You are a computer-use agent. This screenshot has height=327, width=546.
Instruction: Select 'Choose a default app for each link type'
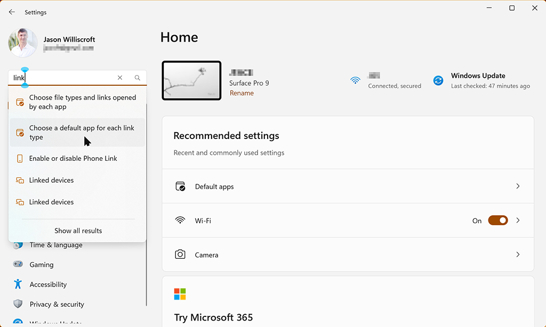click(x=77, y=133)
